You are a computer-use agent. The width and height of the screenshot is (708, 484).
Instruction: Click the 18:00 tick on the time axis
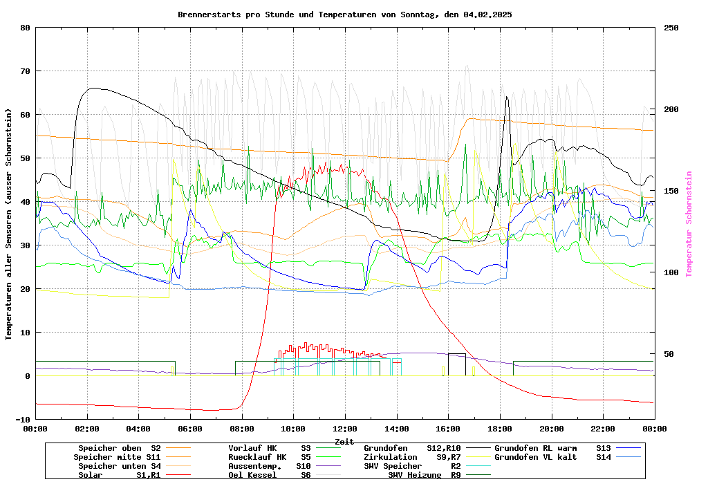coord(500,429)
